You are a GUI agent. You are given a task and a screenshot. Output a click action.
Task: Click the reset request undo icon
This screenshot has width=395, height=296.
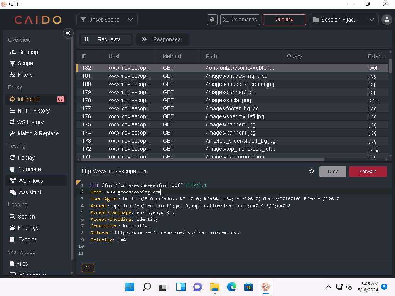(312, 172)
